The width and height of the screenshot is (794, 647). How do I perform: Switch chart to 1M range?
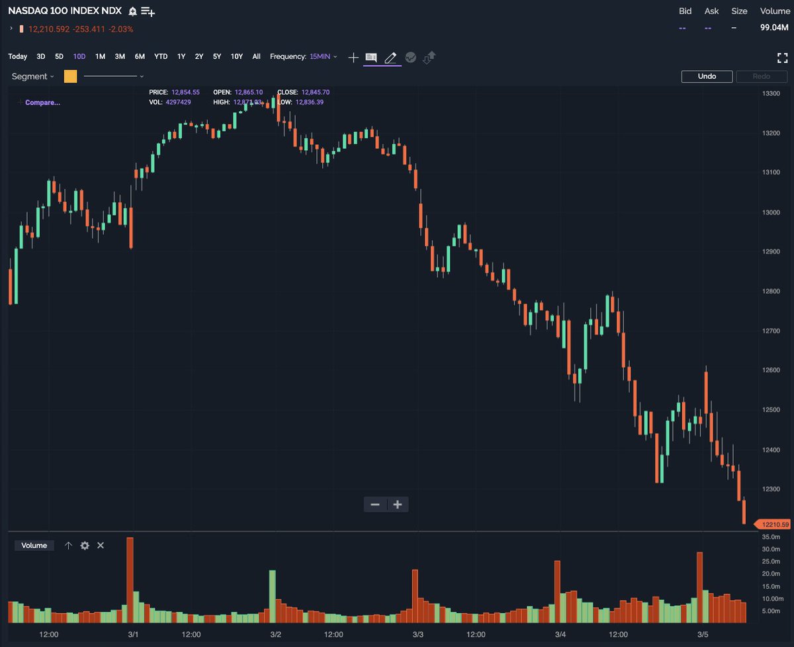pos(101,57)
